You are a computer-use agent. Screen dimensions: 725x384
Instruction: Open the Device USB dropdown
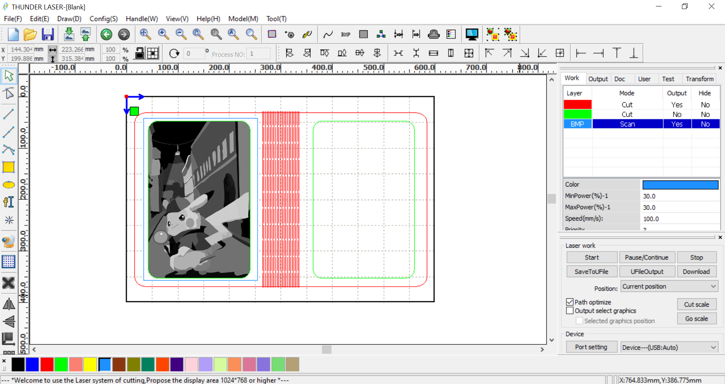point(669,347)
